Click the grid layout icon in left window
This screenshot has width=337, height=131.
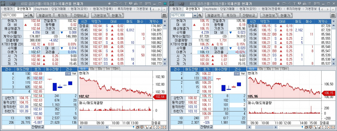(164, 15)
